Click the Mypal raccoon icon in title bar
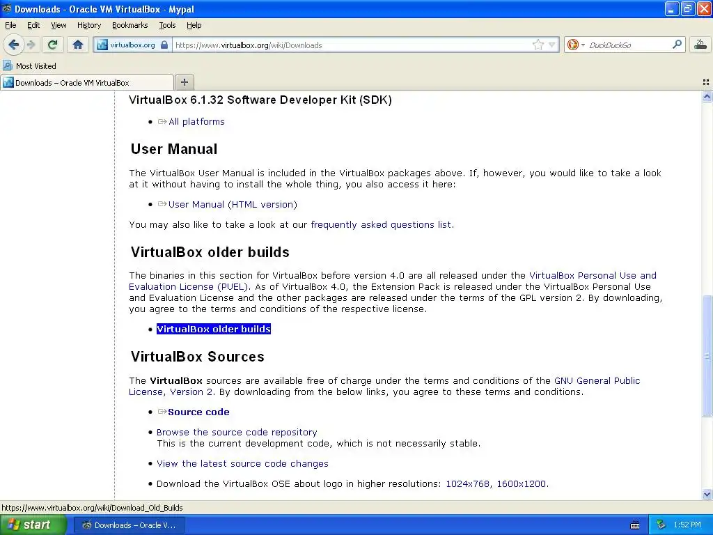713x535 pixels. click(x=7, y=8)
